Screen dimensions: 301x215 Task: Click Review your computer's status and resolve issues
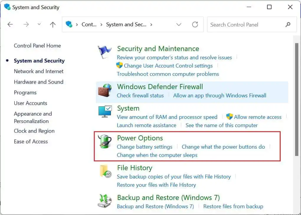click(174, 57)
